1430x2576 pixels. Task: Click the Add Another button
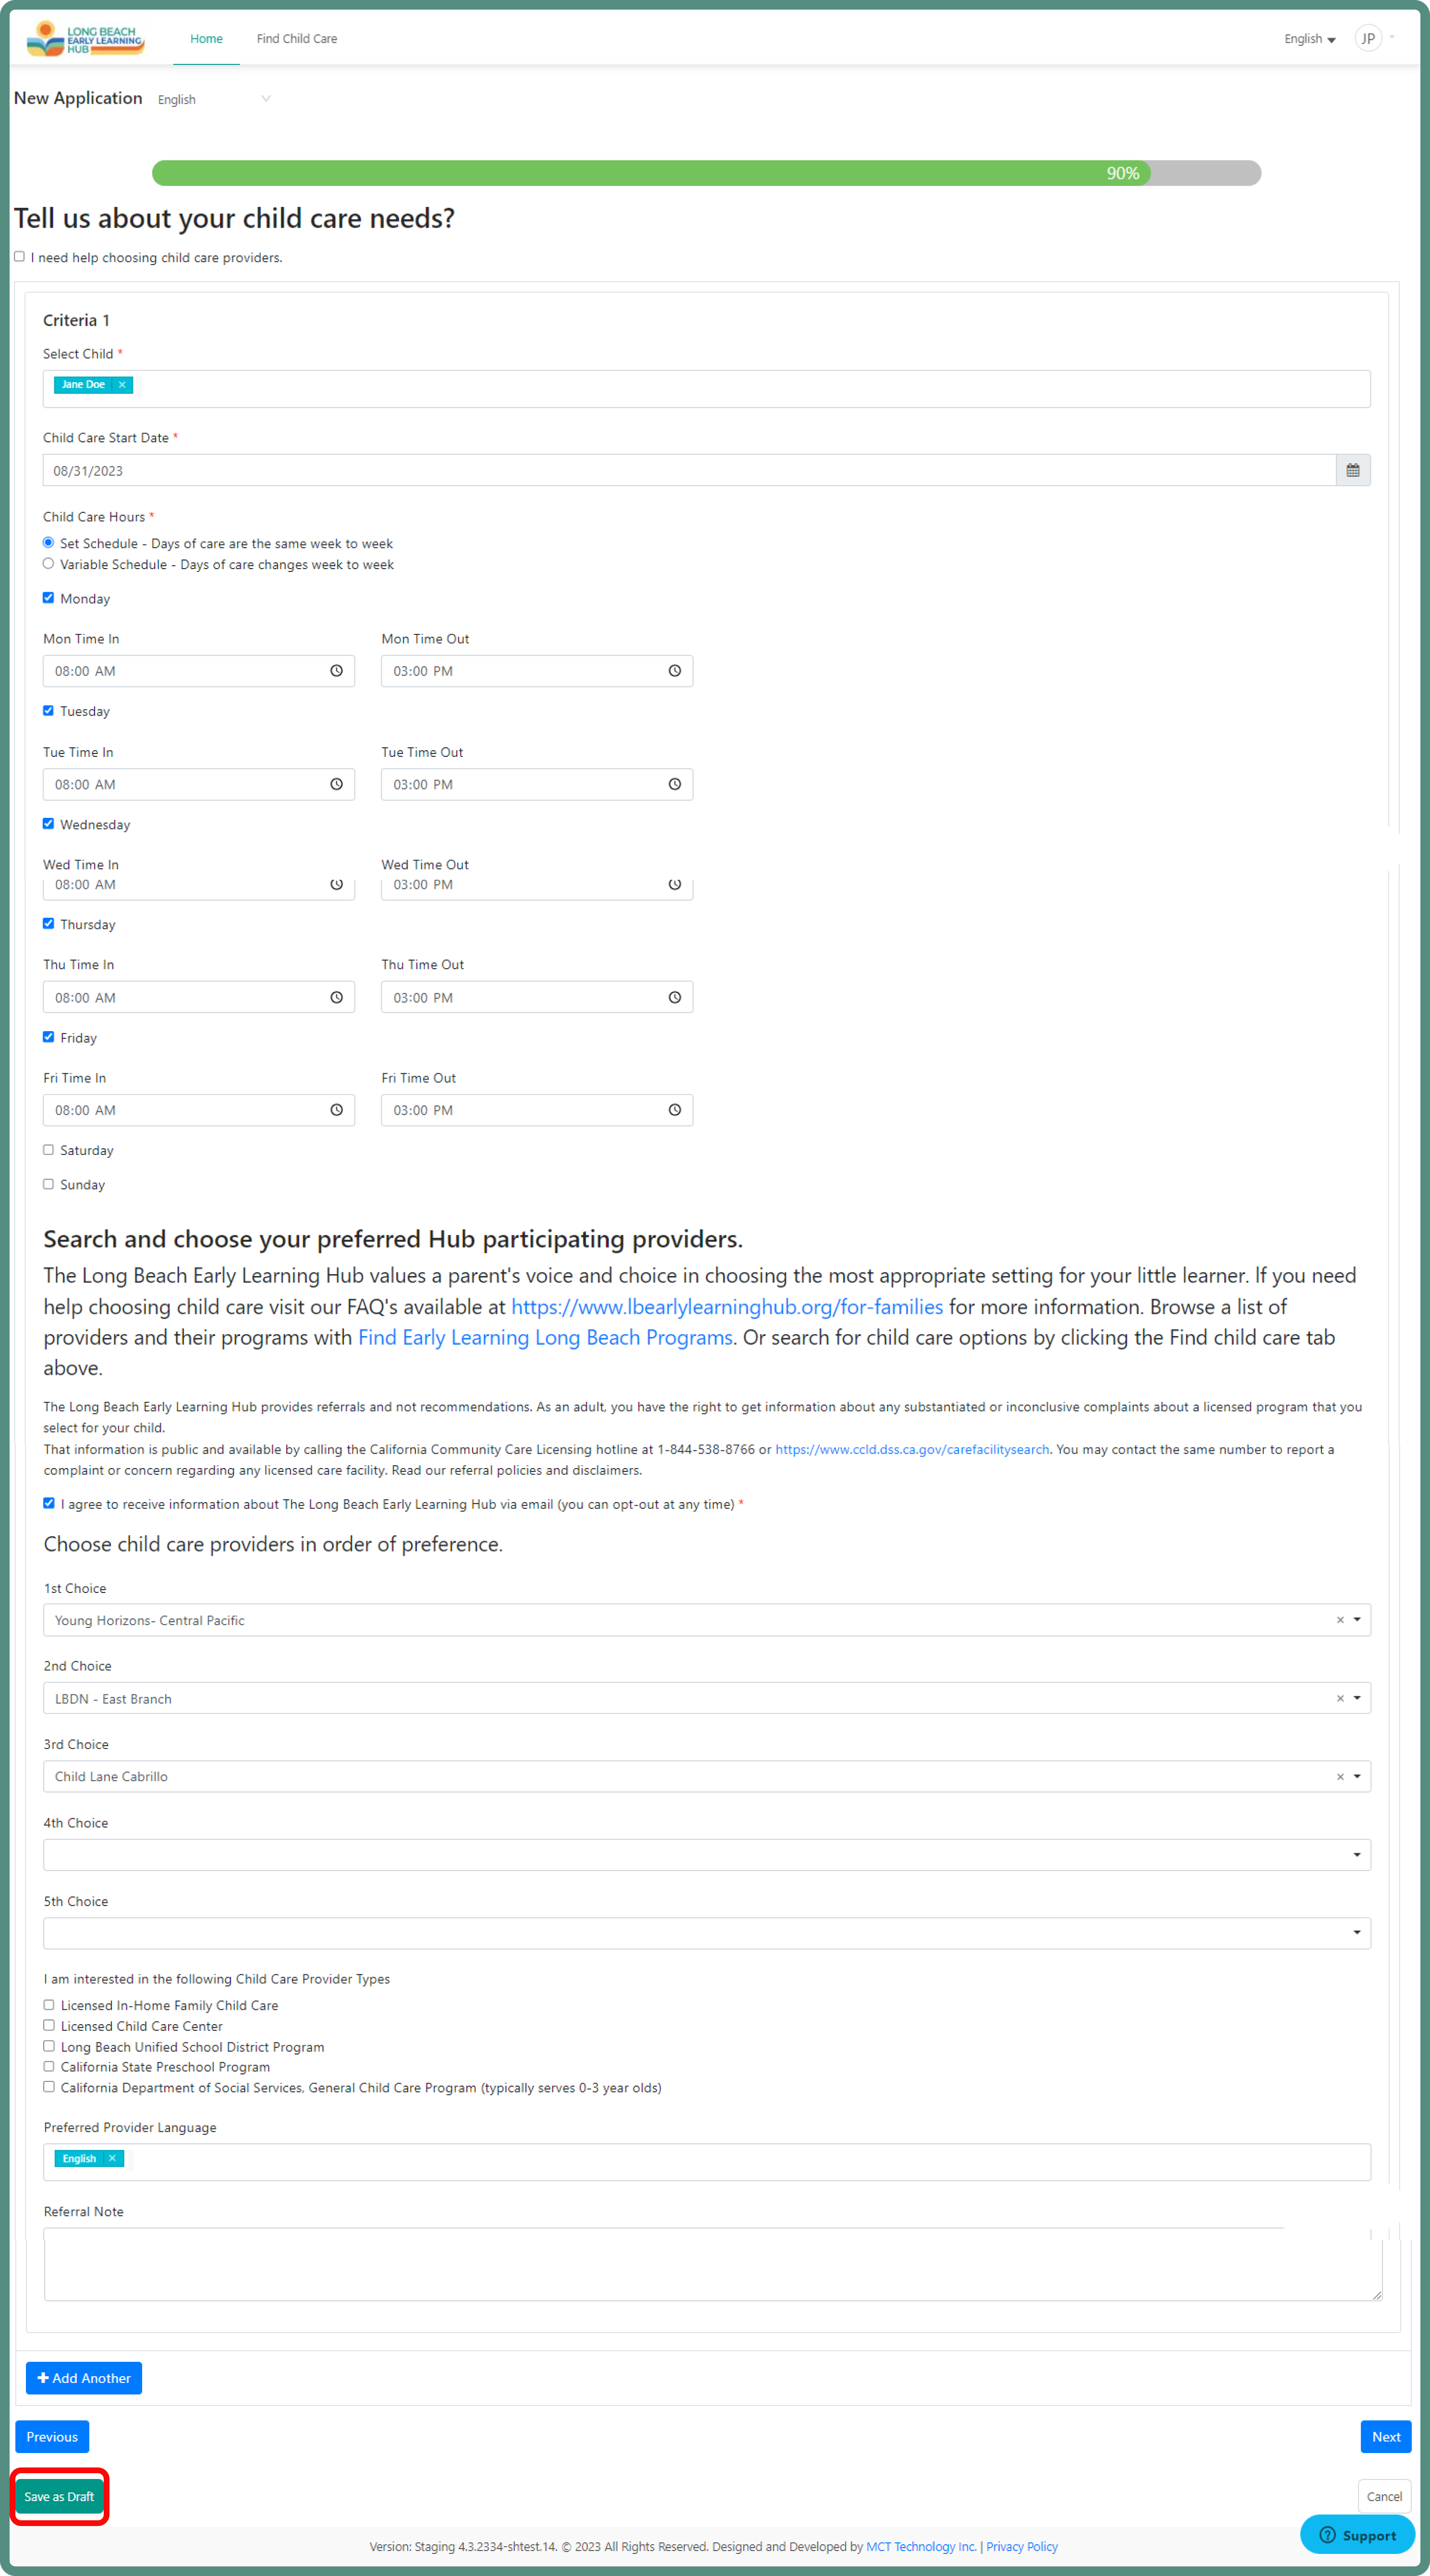[x=84, y=2378]
